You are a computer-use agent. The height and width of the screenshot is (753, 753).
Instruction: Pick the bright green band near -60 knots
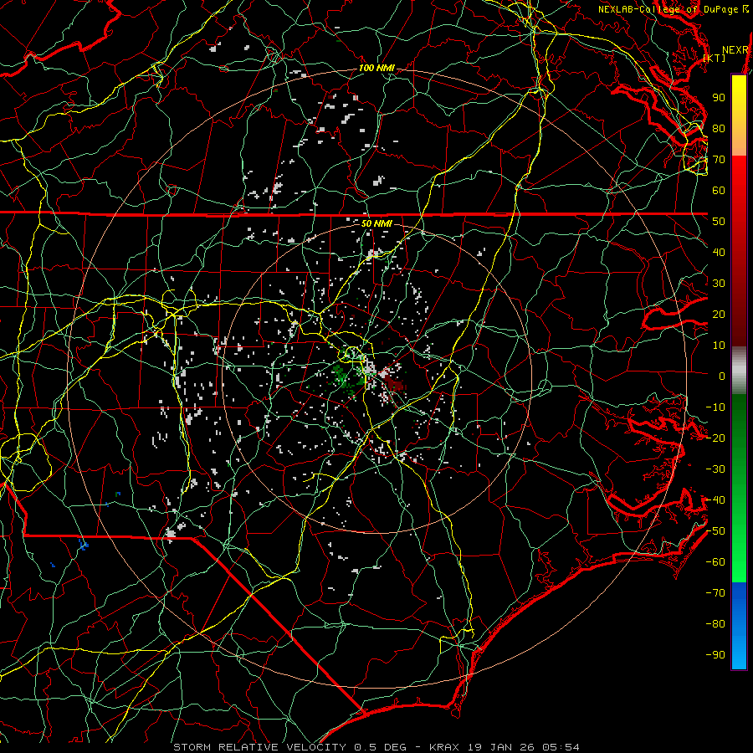click(x=739, y=560)
